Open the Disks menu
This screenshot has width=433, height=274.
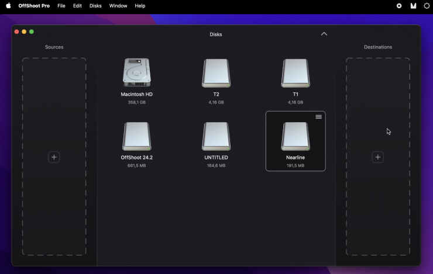95,6
